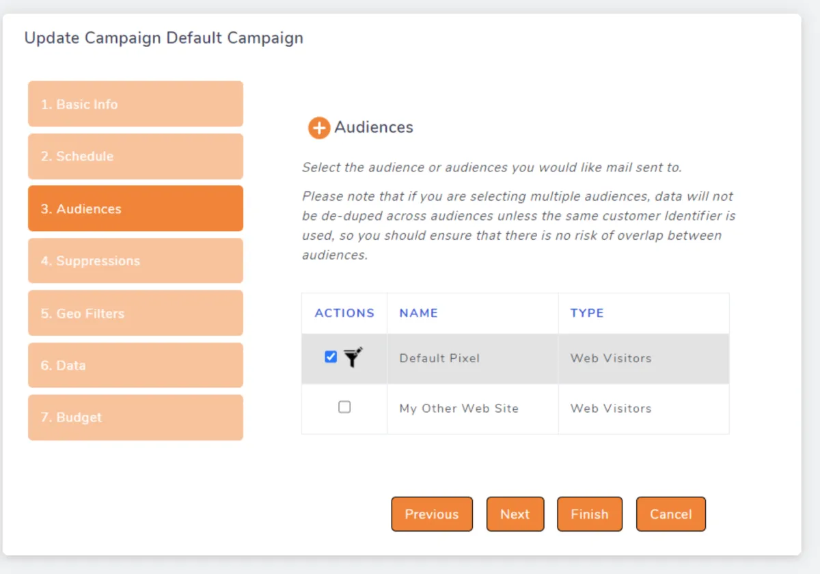The image size is (820, 574).
Task: Navigate to the 7. Budget step
Action: tap(135, 418)
